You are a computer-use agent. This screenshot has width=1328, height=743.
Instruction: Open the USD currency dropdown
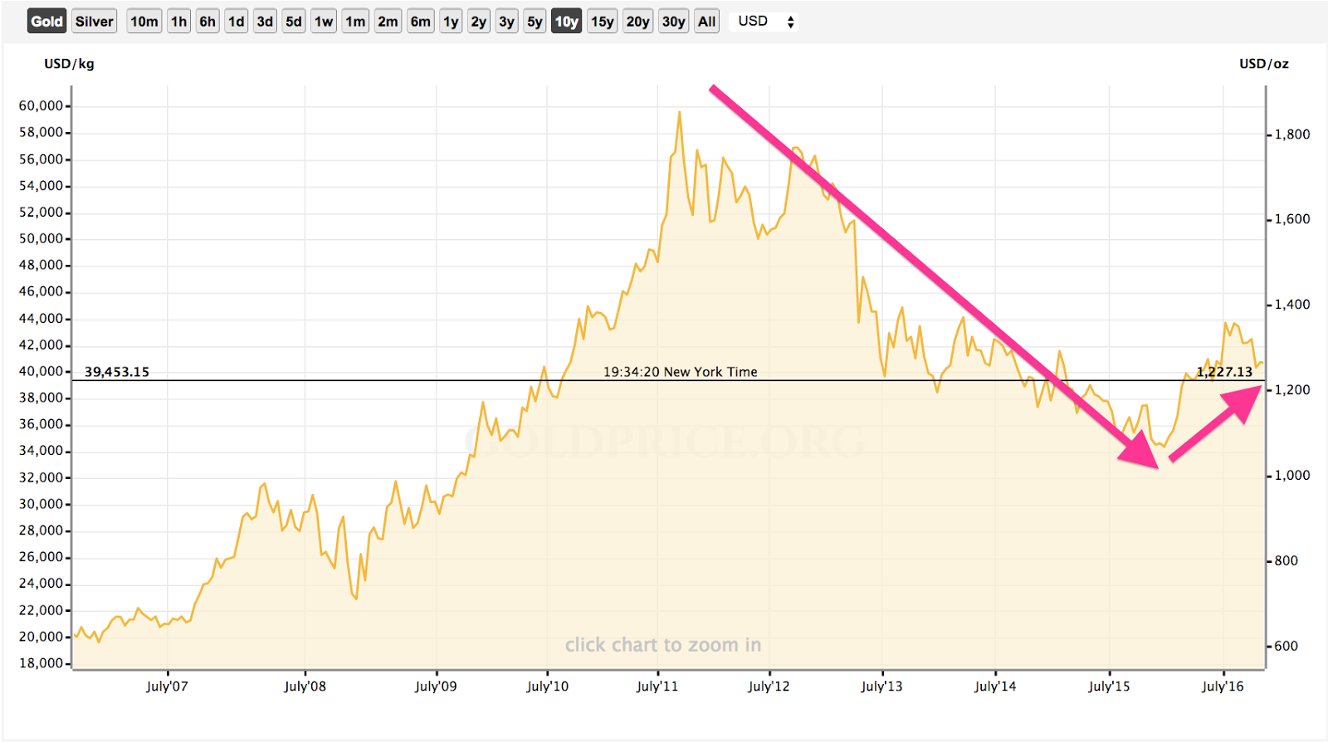click(765, 22)
